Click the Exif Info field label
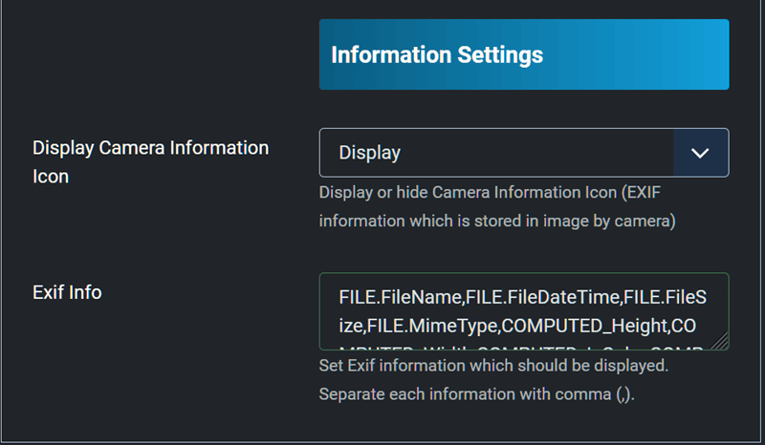This screenshot has width=765, height=445. (x=67, y=292)
